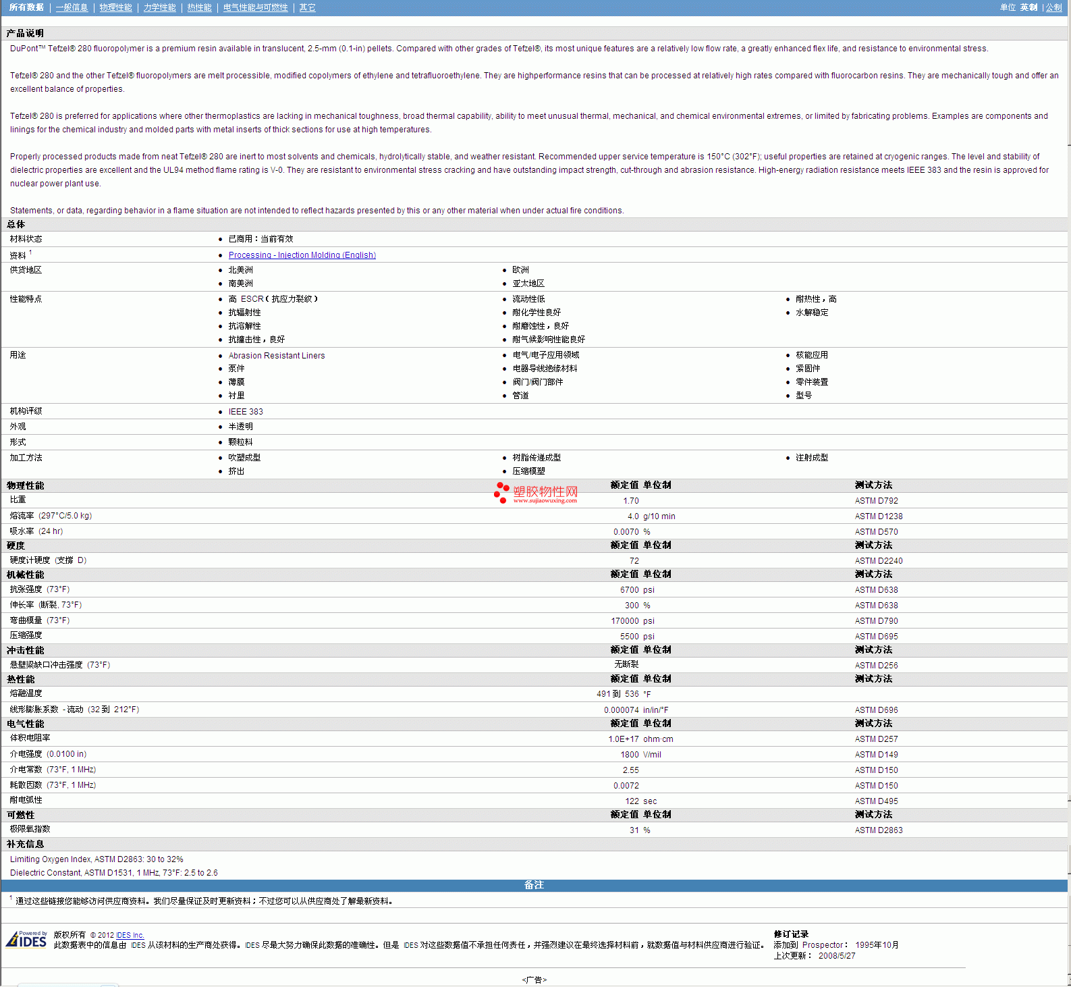The image size is (1071, 987).
Task: Click the hardness value 72
Action: [x=634, y=561]
